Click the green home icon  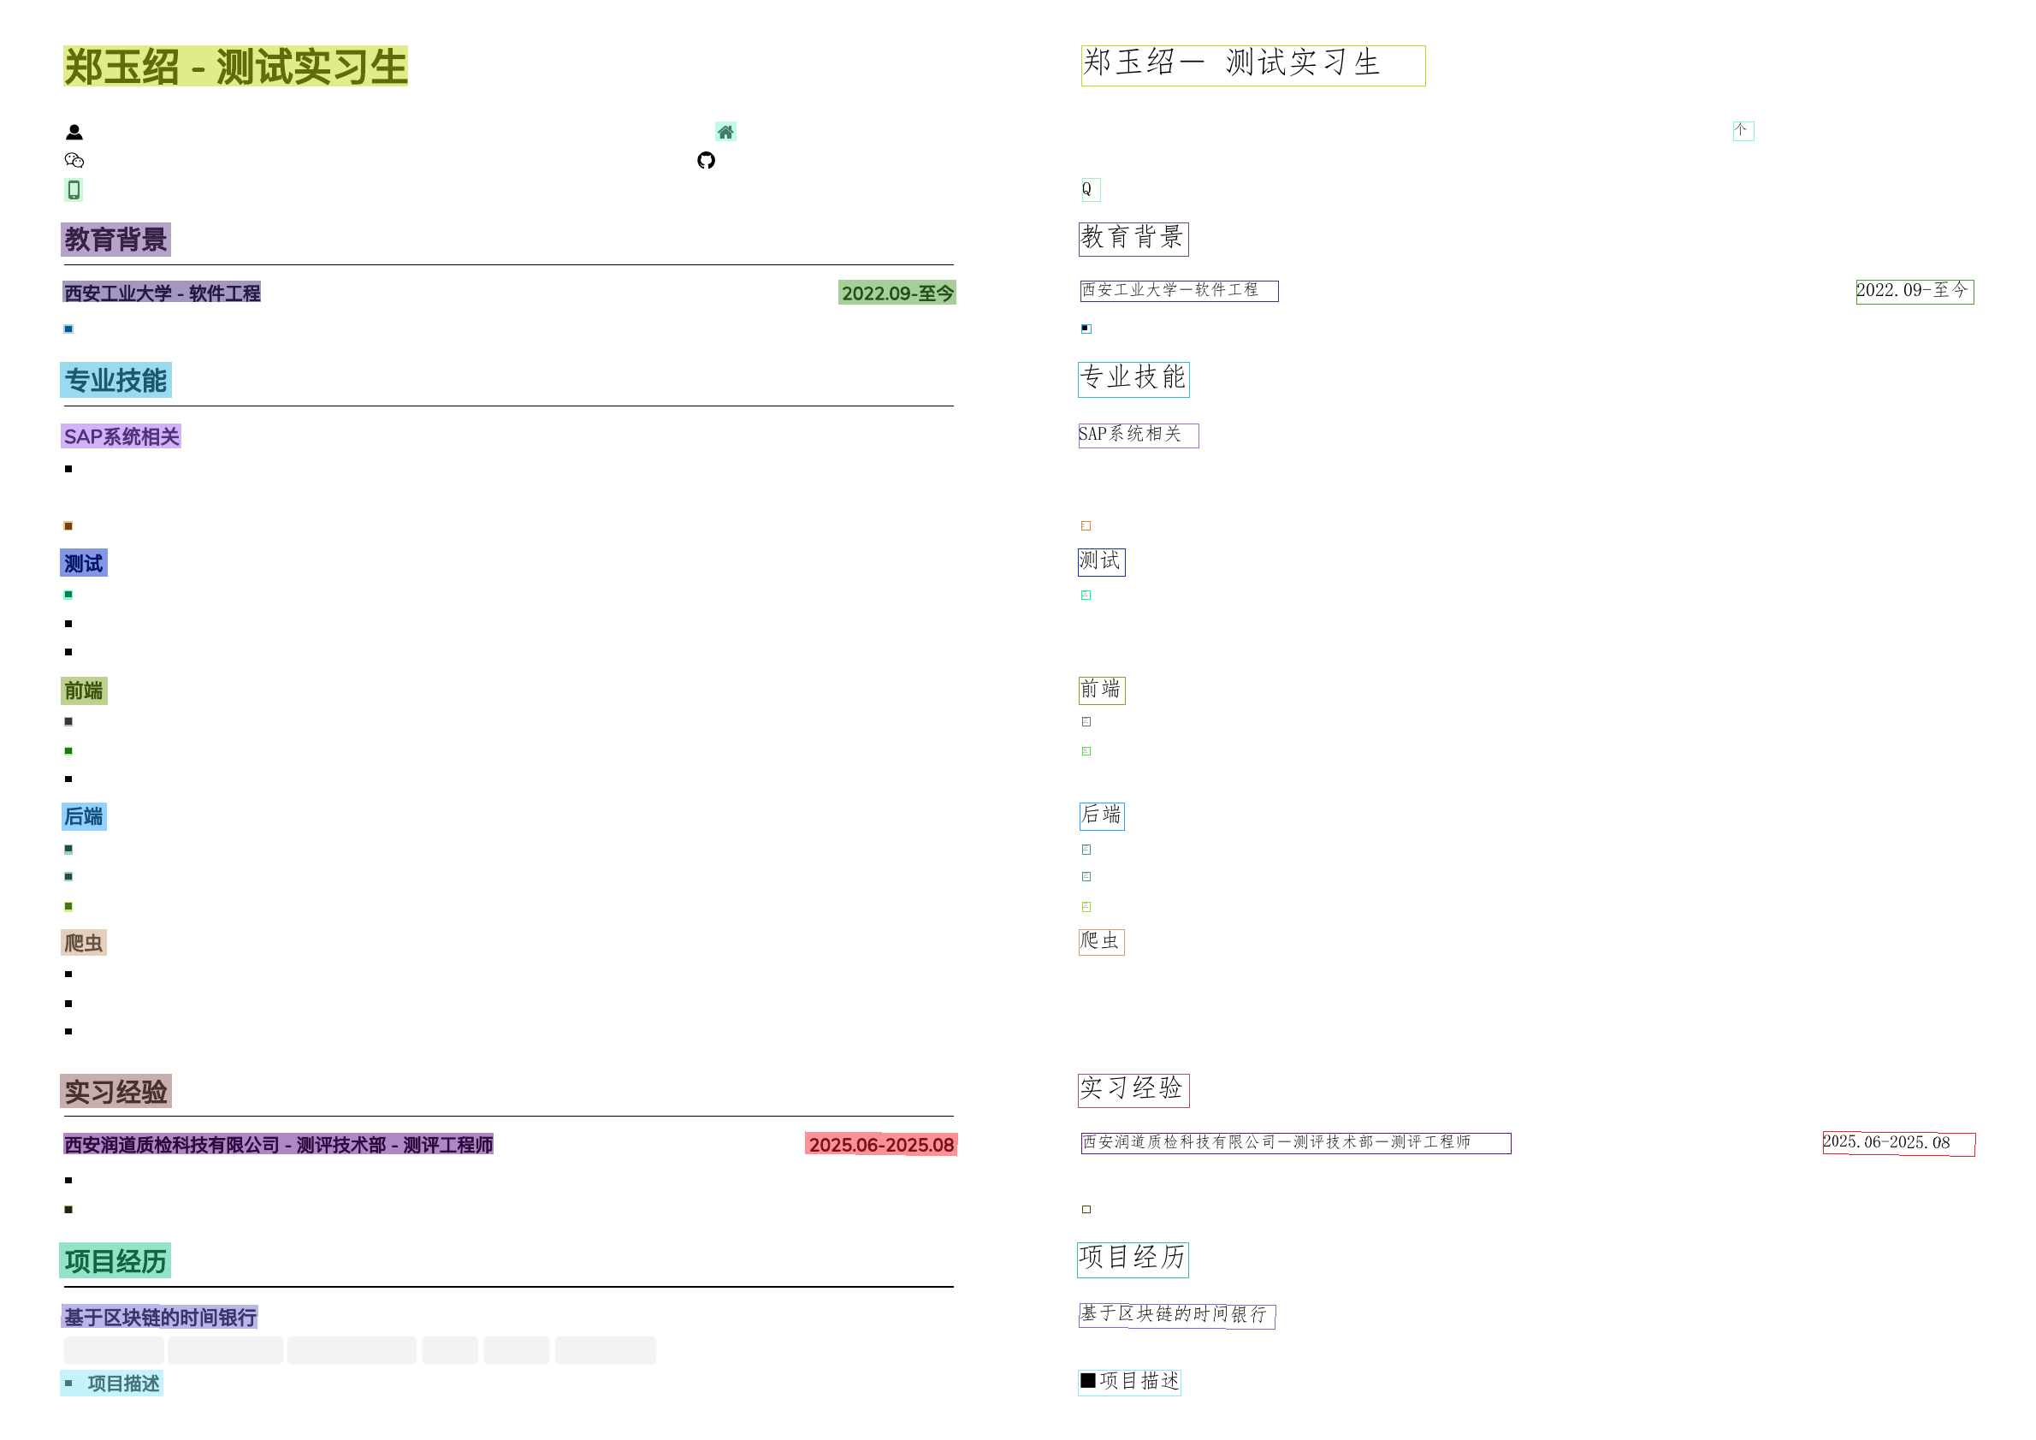pyautogui.click(x=725, y=132)
